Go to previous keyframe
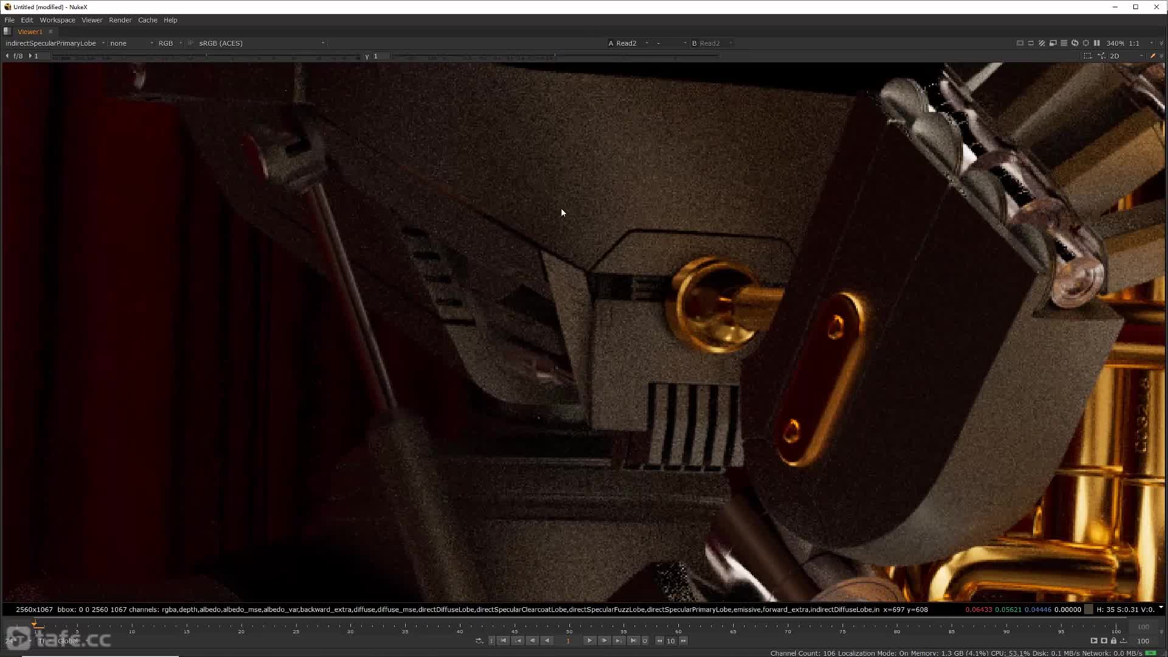 (x=518, y=641)
